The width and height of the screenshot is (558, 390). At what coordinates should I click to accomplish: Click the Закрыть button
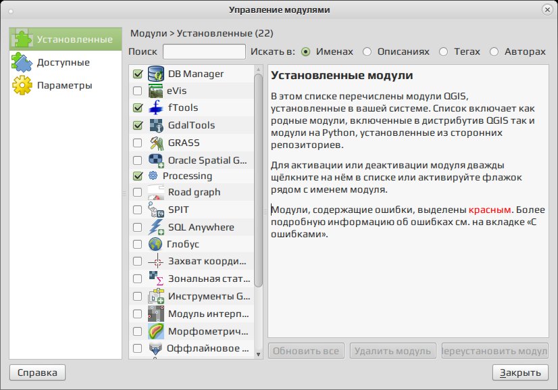point(520,372)
